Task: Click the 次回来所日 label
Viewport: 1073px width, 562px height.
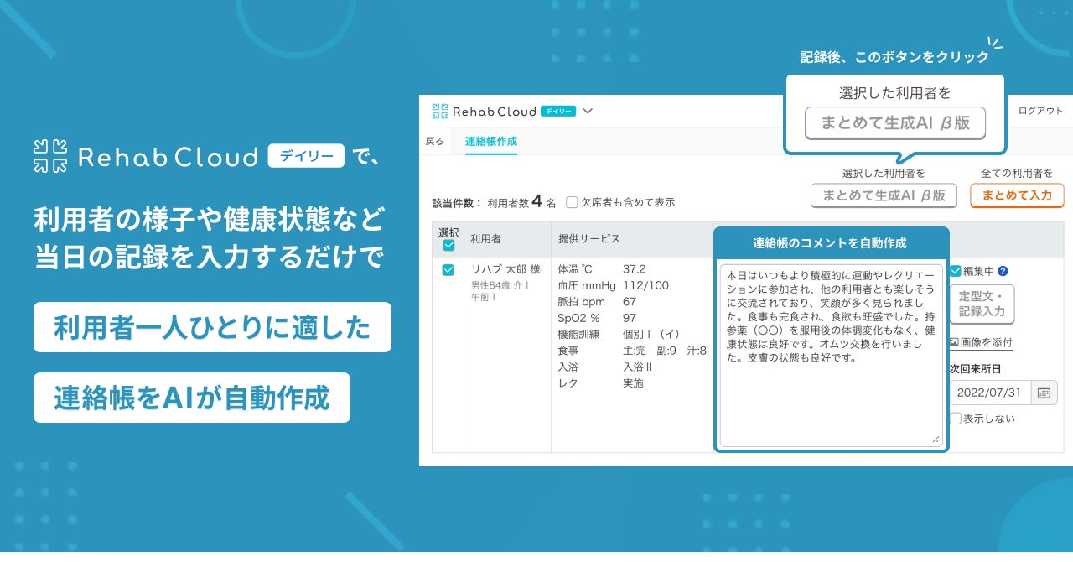Action: point(975,368)
